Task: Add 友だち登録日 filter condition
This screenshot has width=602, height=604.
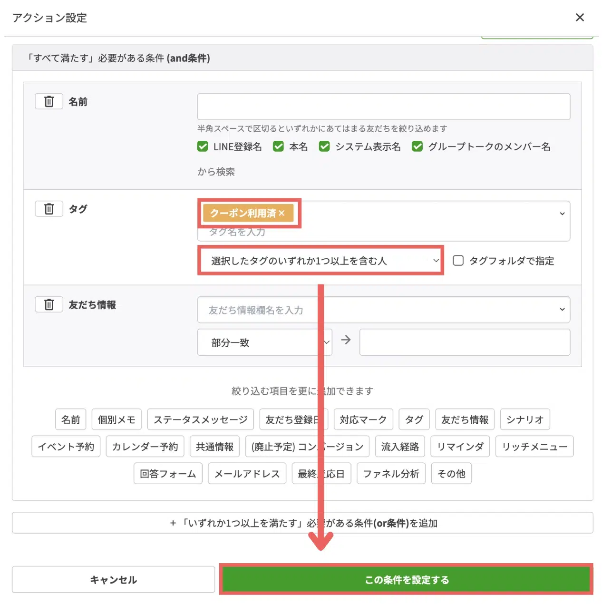Action: click(x=293, y=419)
